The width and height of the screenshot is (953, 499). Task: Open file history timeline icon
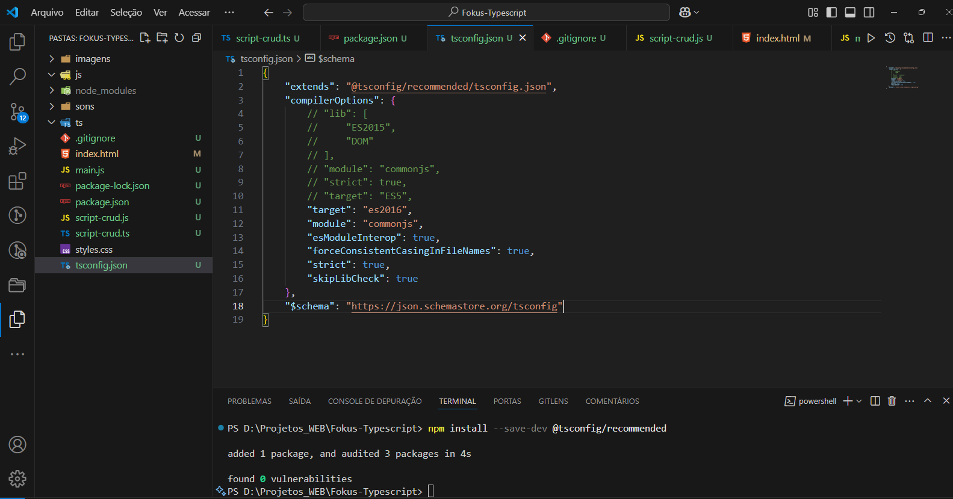(x=890, y=38)
